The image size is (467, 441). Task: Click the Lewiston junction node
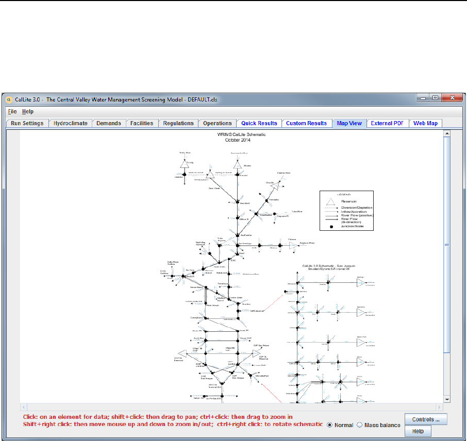(x=185, y=175)
